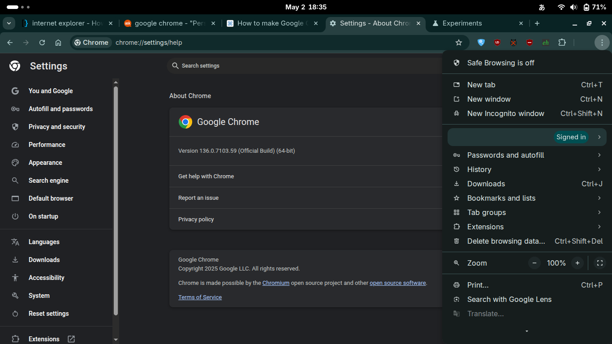Close the Experiments tab
The image size is (612, 344).
[x=521, y=23]
